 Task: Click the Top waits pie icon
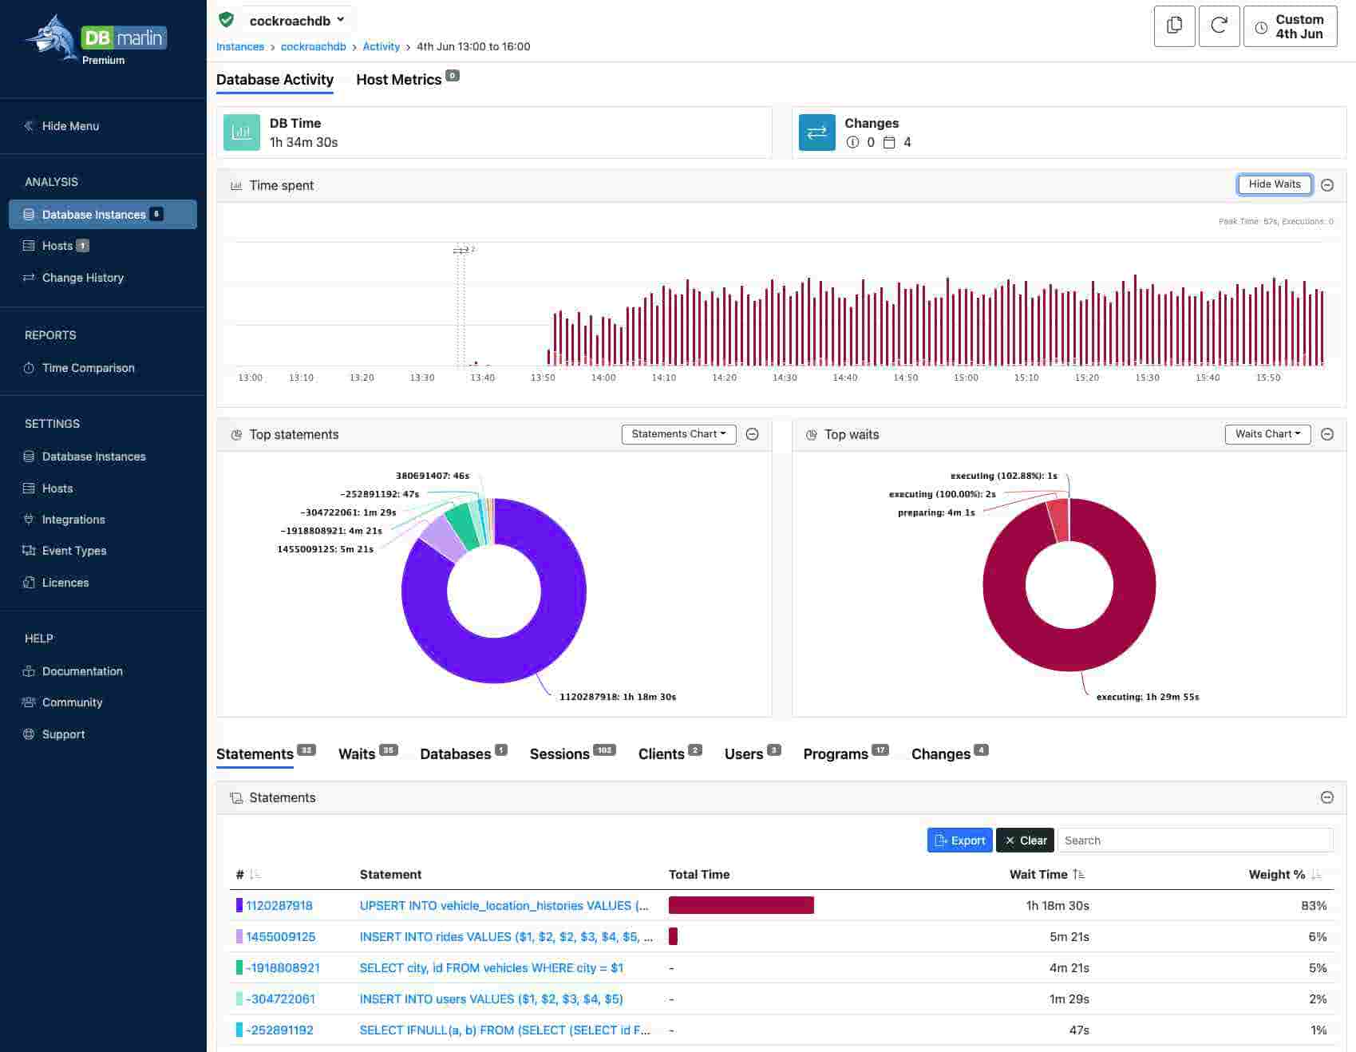click(x=812, y=434)
